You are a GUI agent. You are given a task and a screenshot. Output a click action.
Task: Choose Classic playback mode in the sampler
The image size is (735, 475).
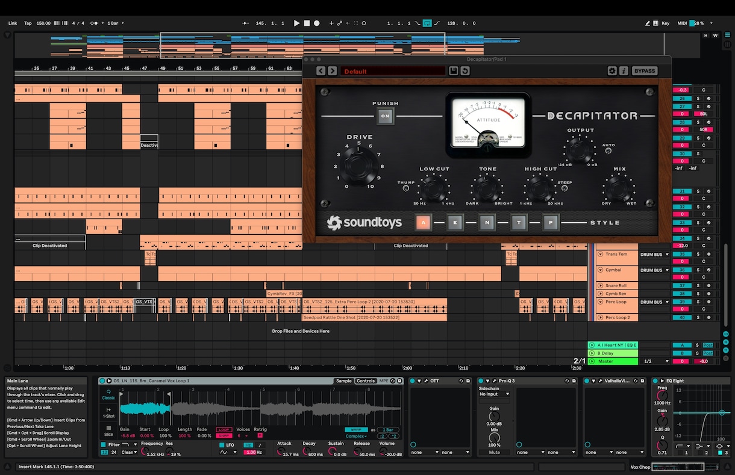[x=108, y=394]
